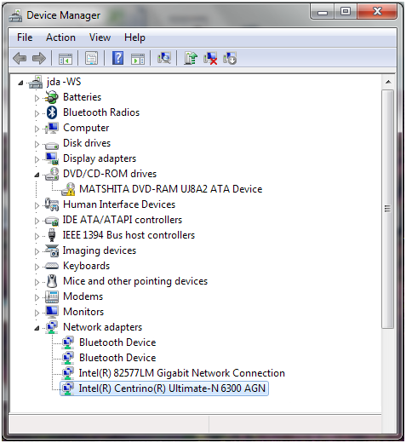
Task: Select Intel(R) 82577LM Gigabit Network Connection
Action: tap(182, 373)
